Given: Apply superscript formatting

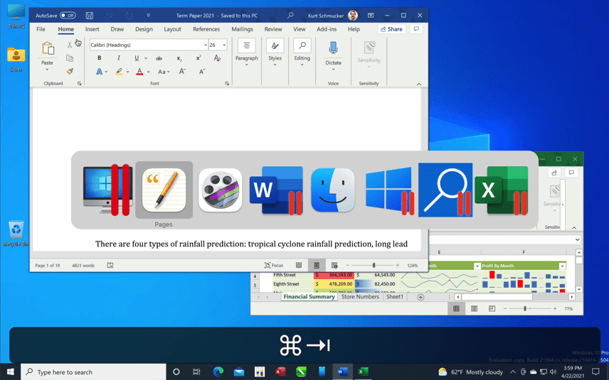Looking at the screenshot, I should point(198,58).
